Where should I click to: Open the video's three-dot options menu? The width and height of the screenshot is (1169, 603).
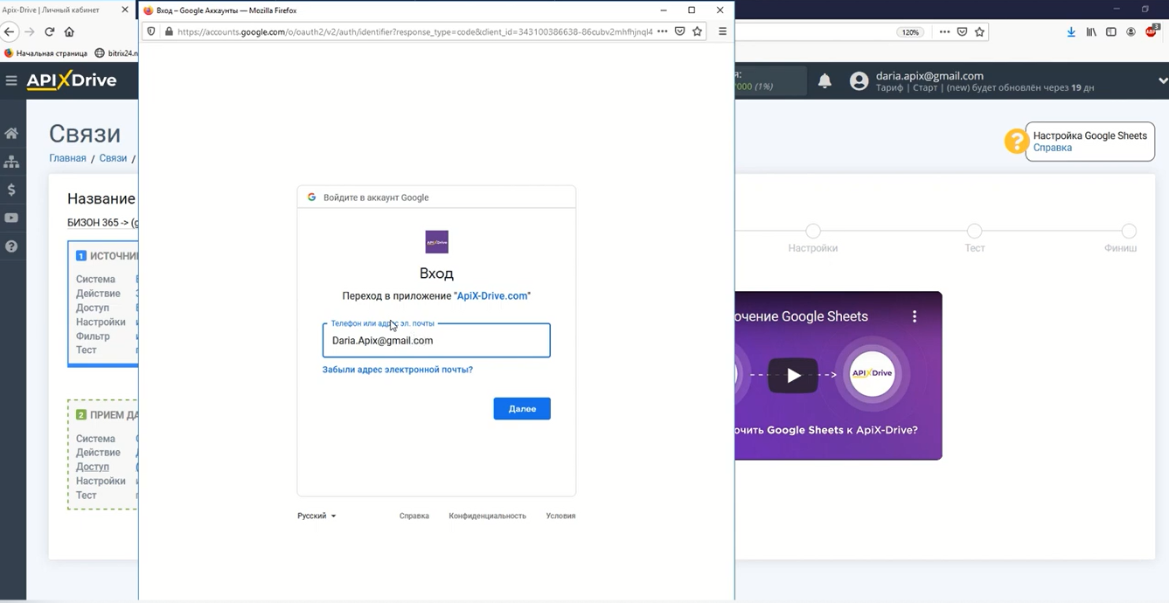pos(915,316)
